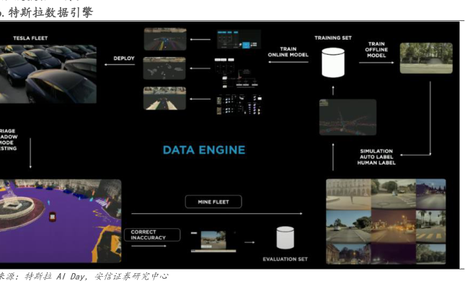Click the laptop labeling tool icon
This screenshot has width=465, height=281.
point(213,241)
